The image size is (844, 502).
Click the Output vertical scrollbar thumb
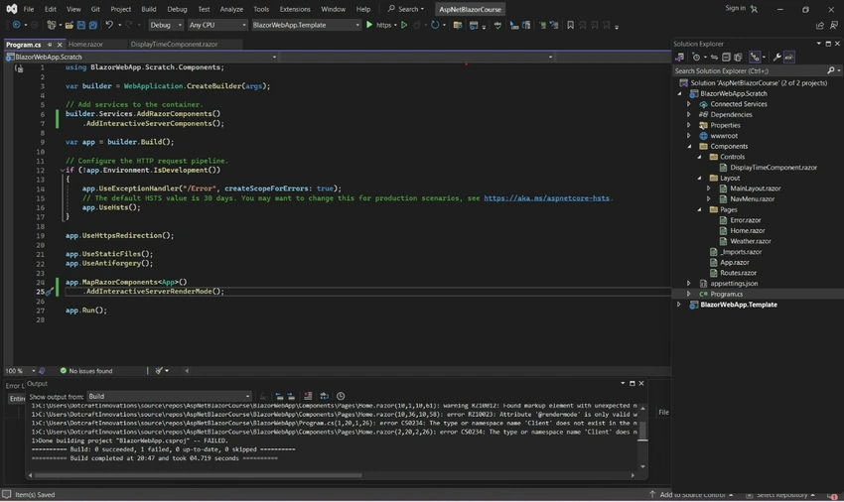click(642, 431)
